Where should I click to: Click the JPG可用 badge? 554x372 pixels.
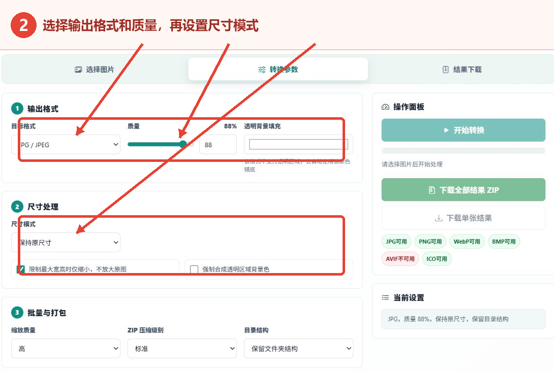(x=396, y=242)
